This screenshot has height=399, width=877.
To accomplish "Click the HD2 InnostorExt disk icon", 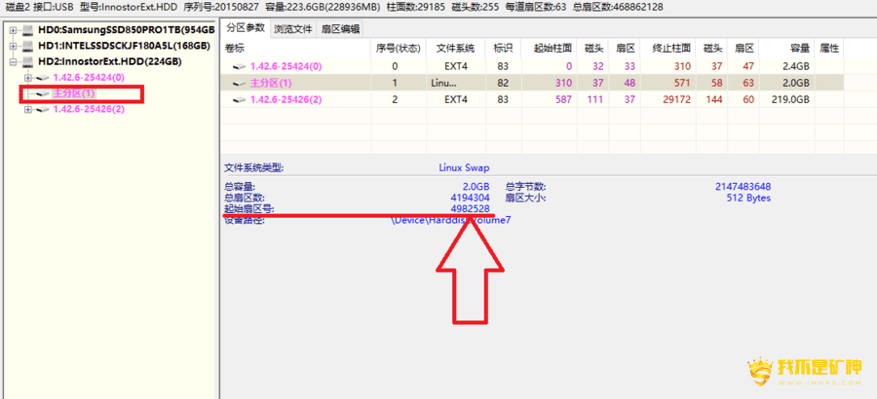I will 27,61.
